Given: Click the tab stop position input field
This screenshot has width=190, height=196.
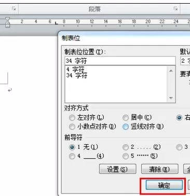Looking at the screenshot, I should [120, 61].
